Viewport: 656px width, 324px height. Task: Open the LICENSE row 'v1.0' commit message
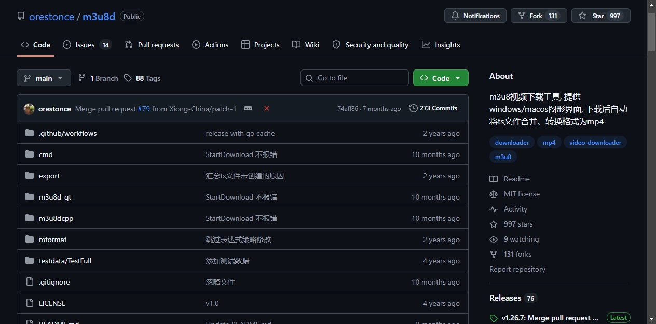tap(212, 303)
